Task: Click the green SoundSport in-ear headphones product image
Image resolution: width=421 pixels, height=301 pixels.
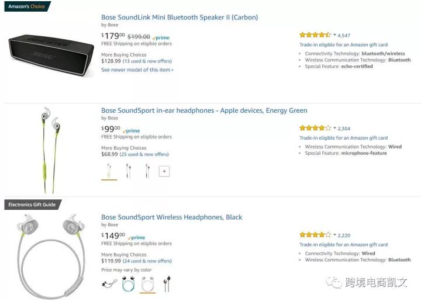Action: coord(50,150)
